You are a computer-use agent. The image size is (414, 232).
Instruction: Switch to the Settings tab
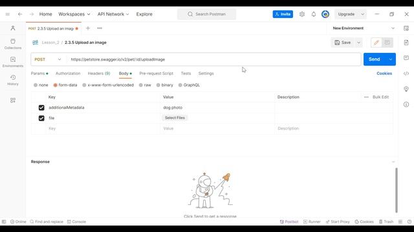[x=206, y=73]
